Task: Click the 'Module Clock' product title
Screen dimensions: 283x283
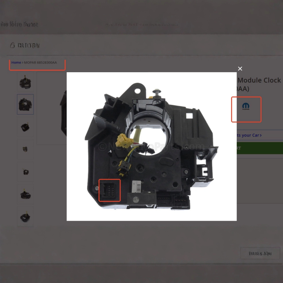Action: tap(259, 80)
